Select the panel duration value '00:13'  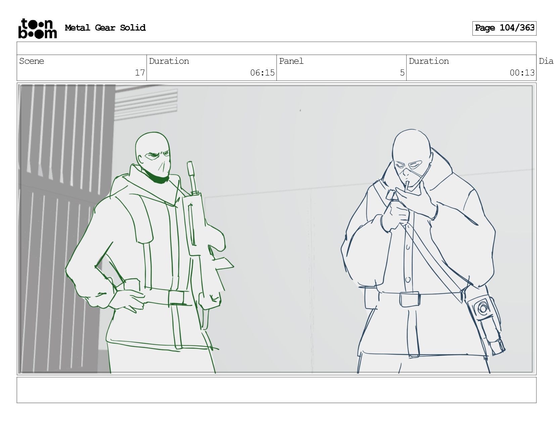(x=522, y=73)
